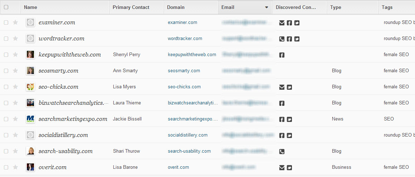Click the email icon in seo-chicks.com row
This screenshot has width=415, height=177.
click(x=282, y=87)
